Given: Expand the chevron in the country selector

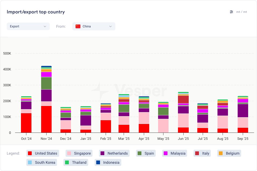Looking at the screenshot, I should [110, 26].
